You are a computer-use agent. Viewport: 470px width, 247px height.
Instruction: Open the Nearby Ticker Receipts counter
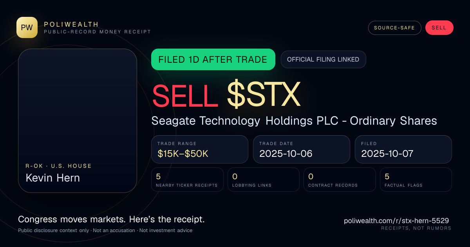click(x=187, y=180)
